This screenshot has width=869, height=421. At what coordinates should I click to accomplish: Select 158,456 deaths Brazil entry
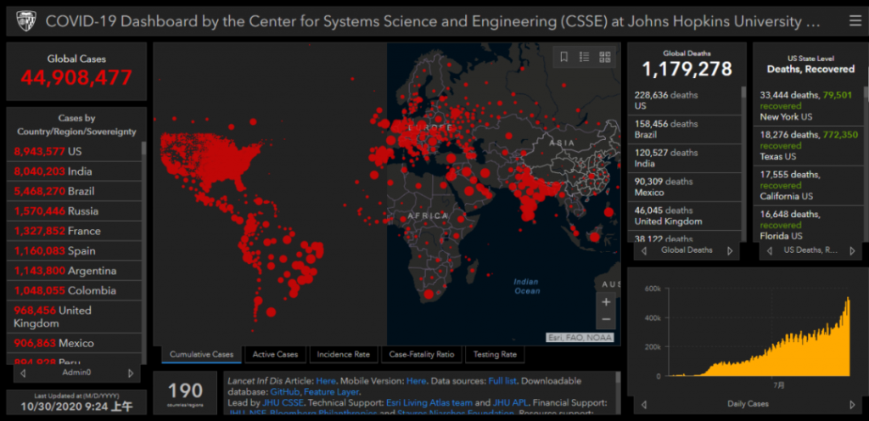[x=684, y=129]
